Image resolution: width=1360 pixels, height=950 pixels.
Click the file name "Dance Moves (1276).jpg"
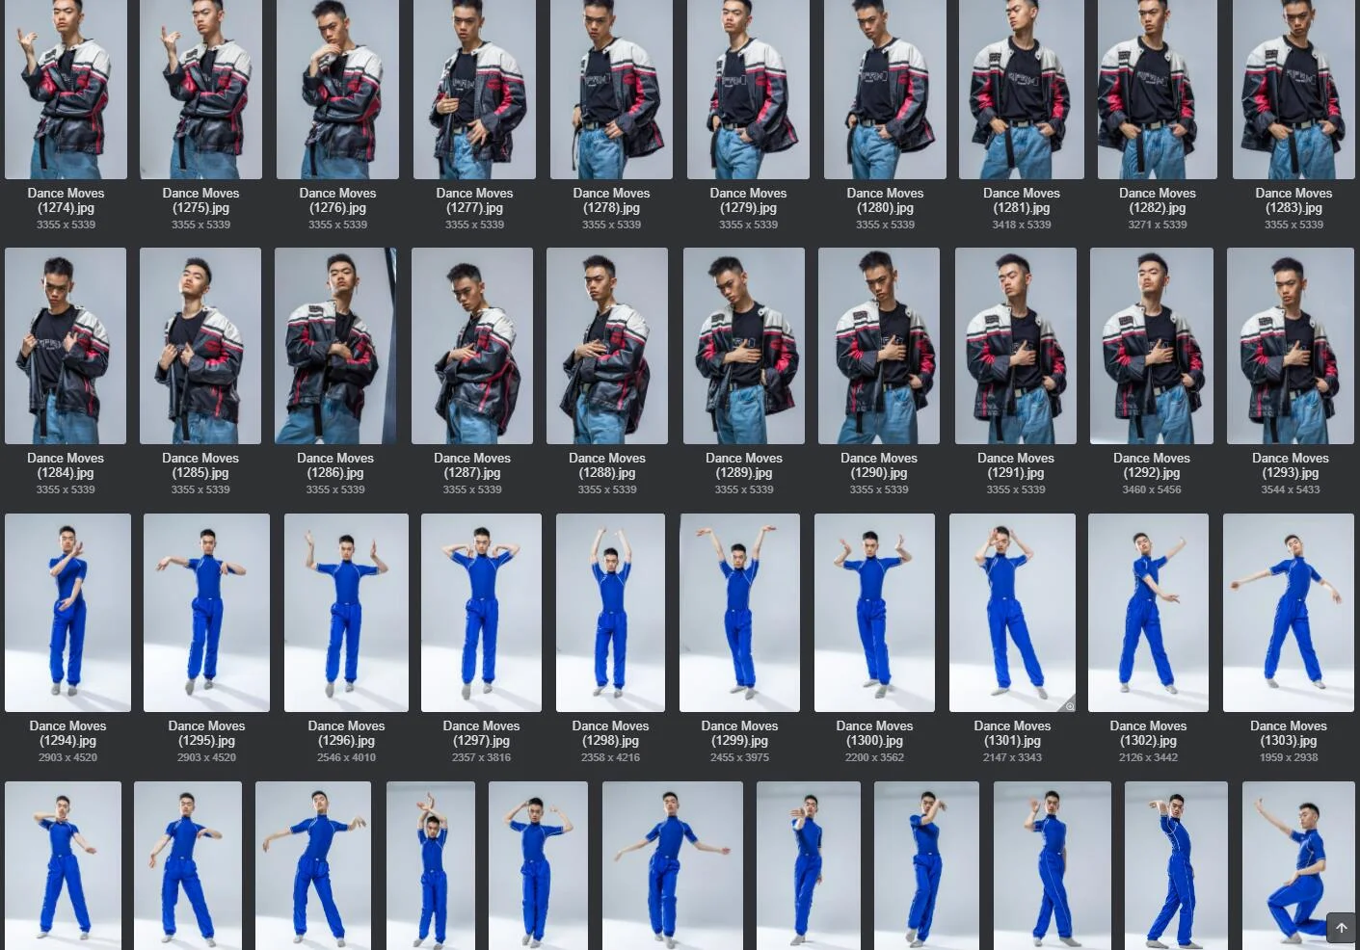pos(337,200)
